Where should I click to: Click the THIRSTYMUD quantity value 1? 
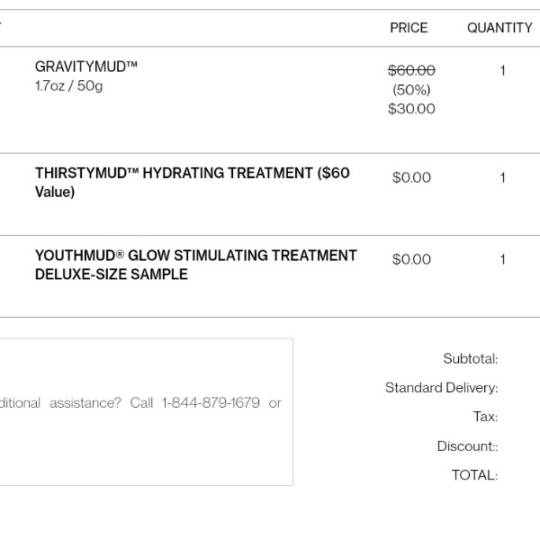(x=503, y=177)
